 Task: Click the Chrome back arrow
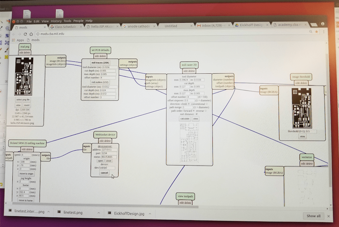(x=14, y=34)
